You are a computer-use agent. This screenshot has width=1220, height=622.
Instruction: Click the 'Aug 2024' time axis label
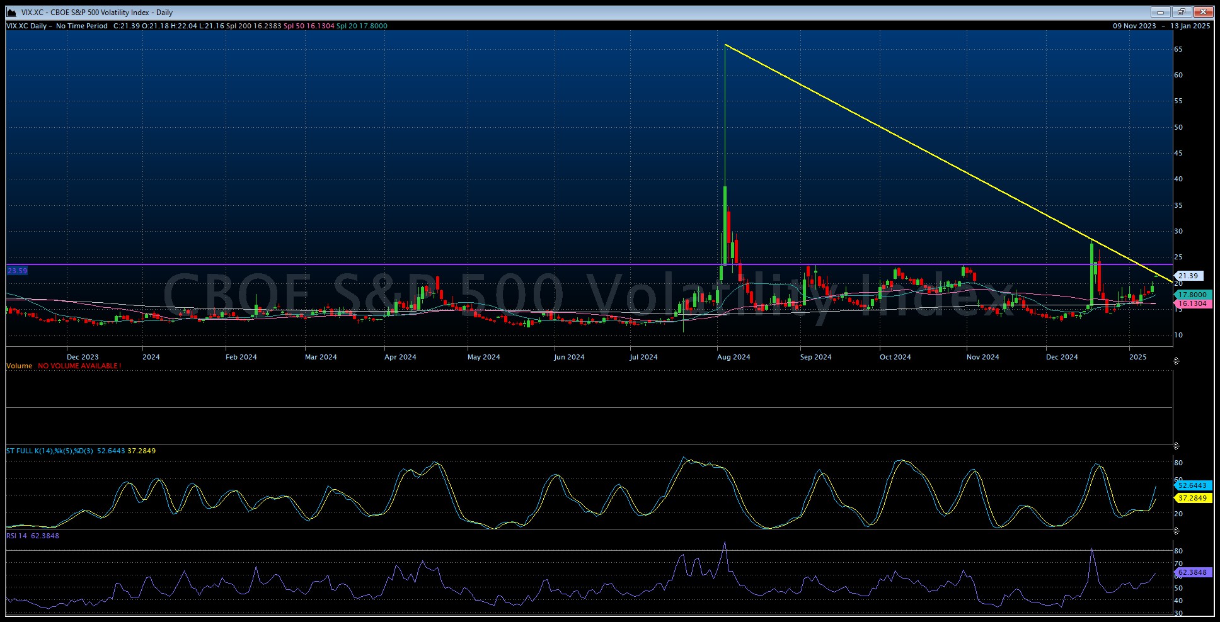[734, 357]
